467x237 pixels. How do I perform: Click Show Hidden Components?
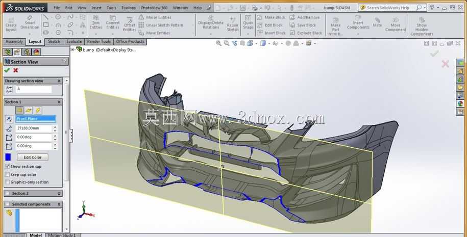tap(422, 26)
